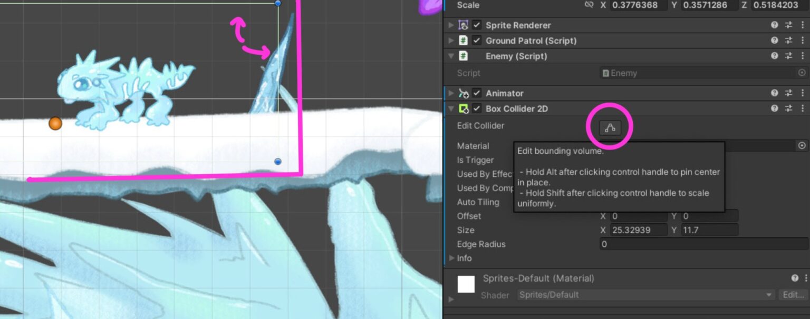Open the Sprite Renderer options menu
This screenshot has width=810, height=319.
click(802, 25)
